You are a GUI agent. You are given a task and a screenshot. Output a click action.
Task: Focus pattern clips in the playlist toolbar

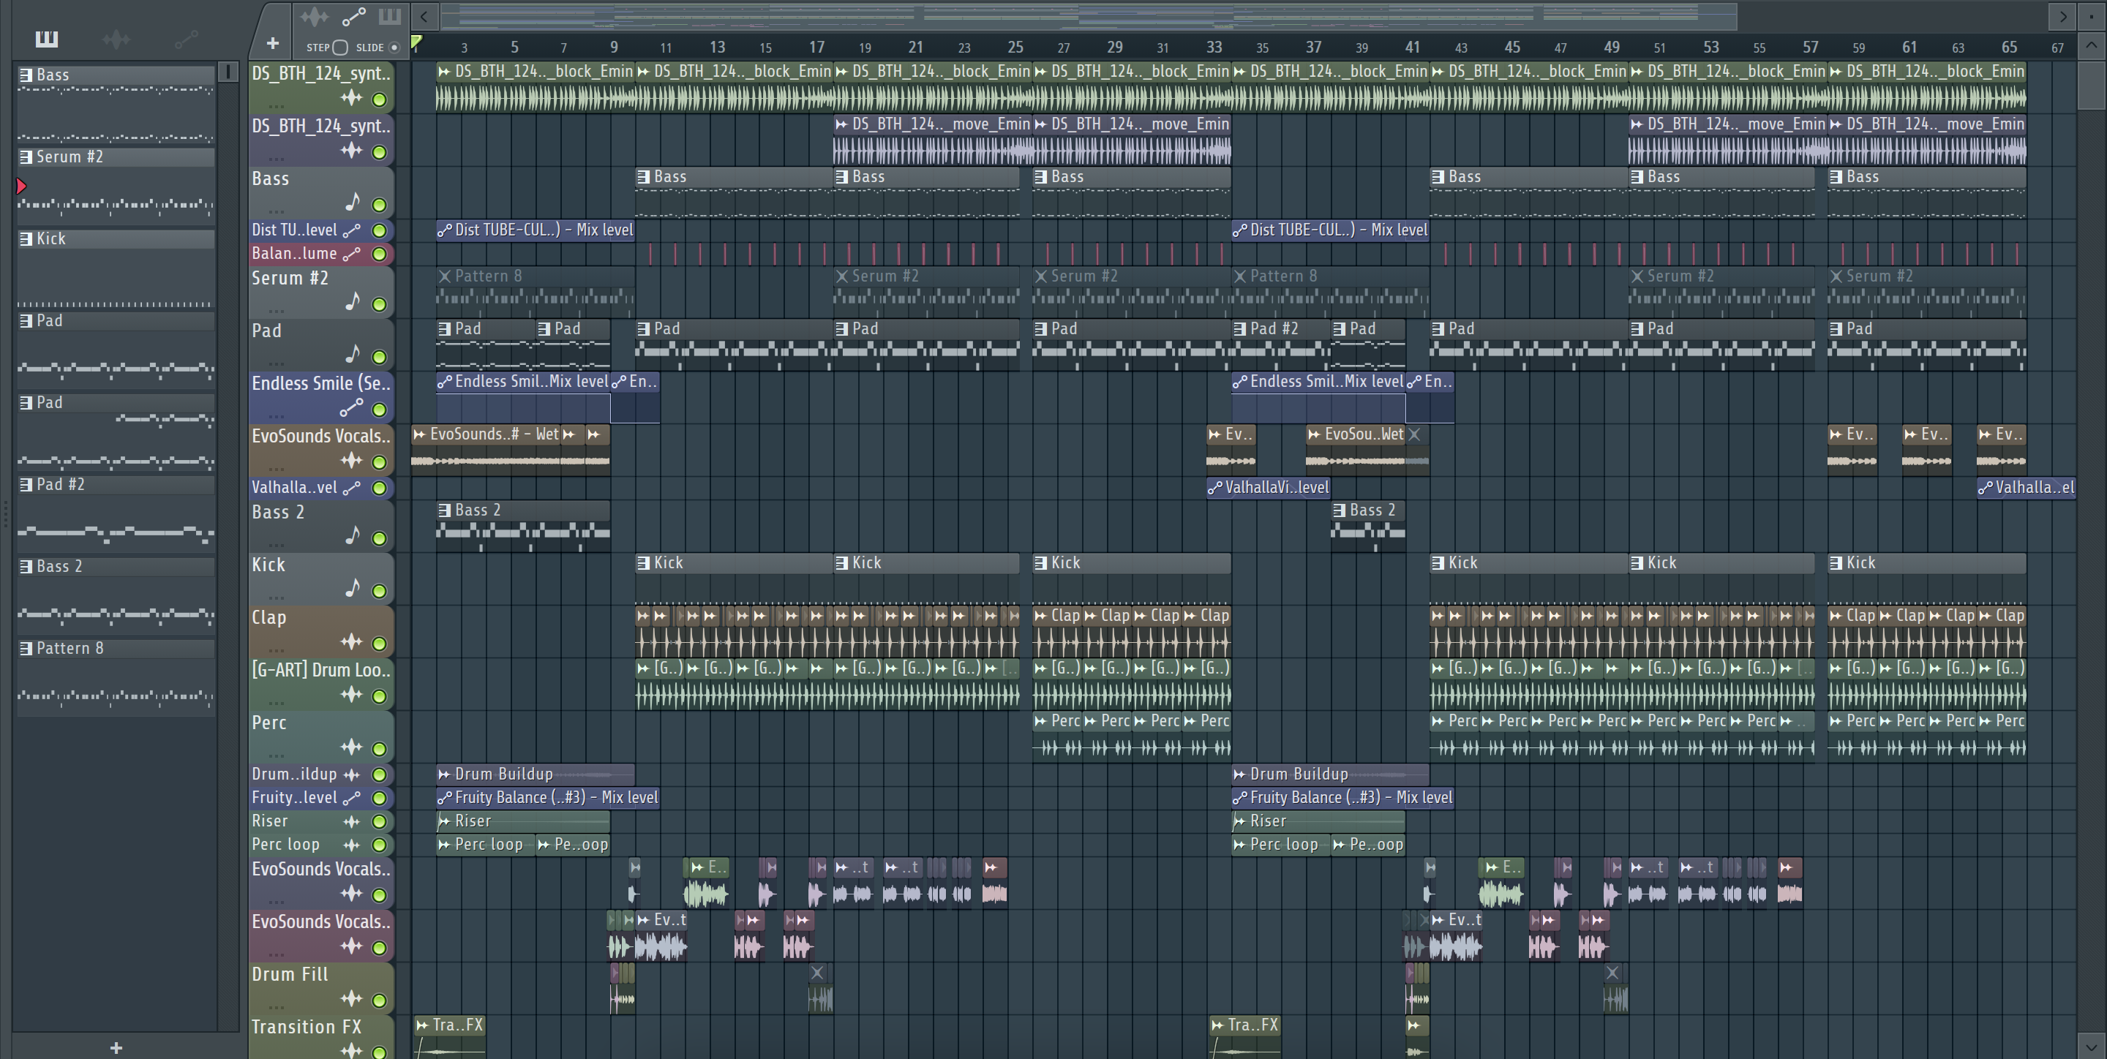click(x=389, y=16)
